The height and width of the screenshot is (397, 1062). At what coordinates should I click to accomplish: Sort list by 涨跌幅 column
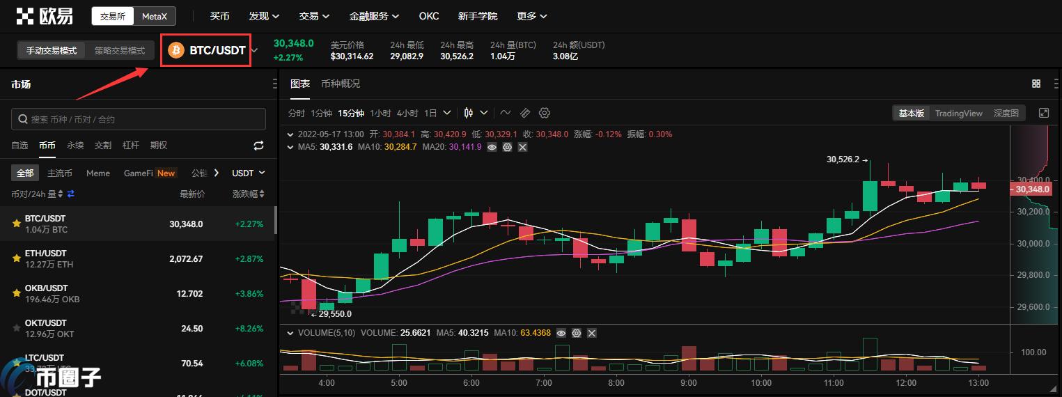pos(249,194)
